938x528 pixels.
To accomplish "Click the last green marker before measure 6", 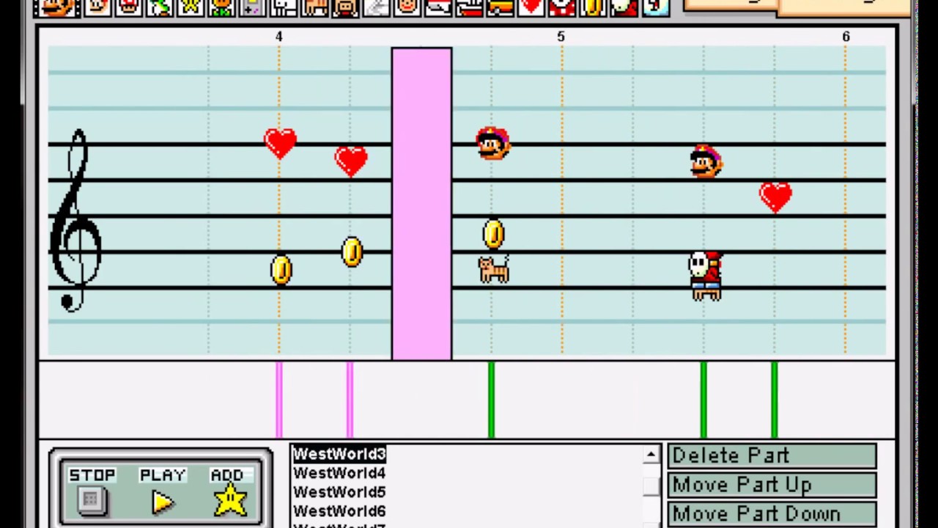I will point(774,400).
